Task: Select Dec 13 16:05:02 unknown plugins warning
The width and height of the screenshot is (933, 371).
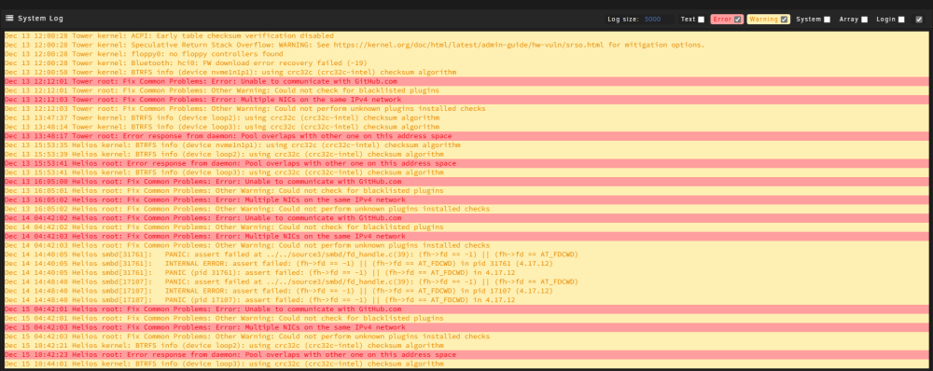Action: pos(466,209)
